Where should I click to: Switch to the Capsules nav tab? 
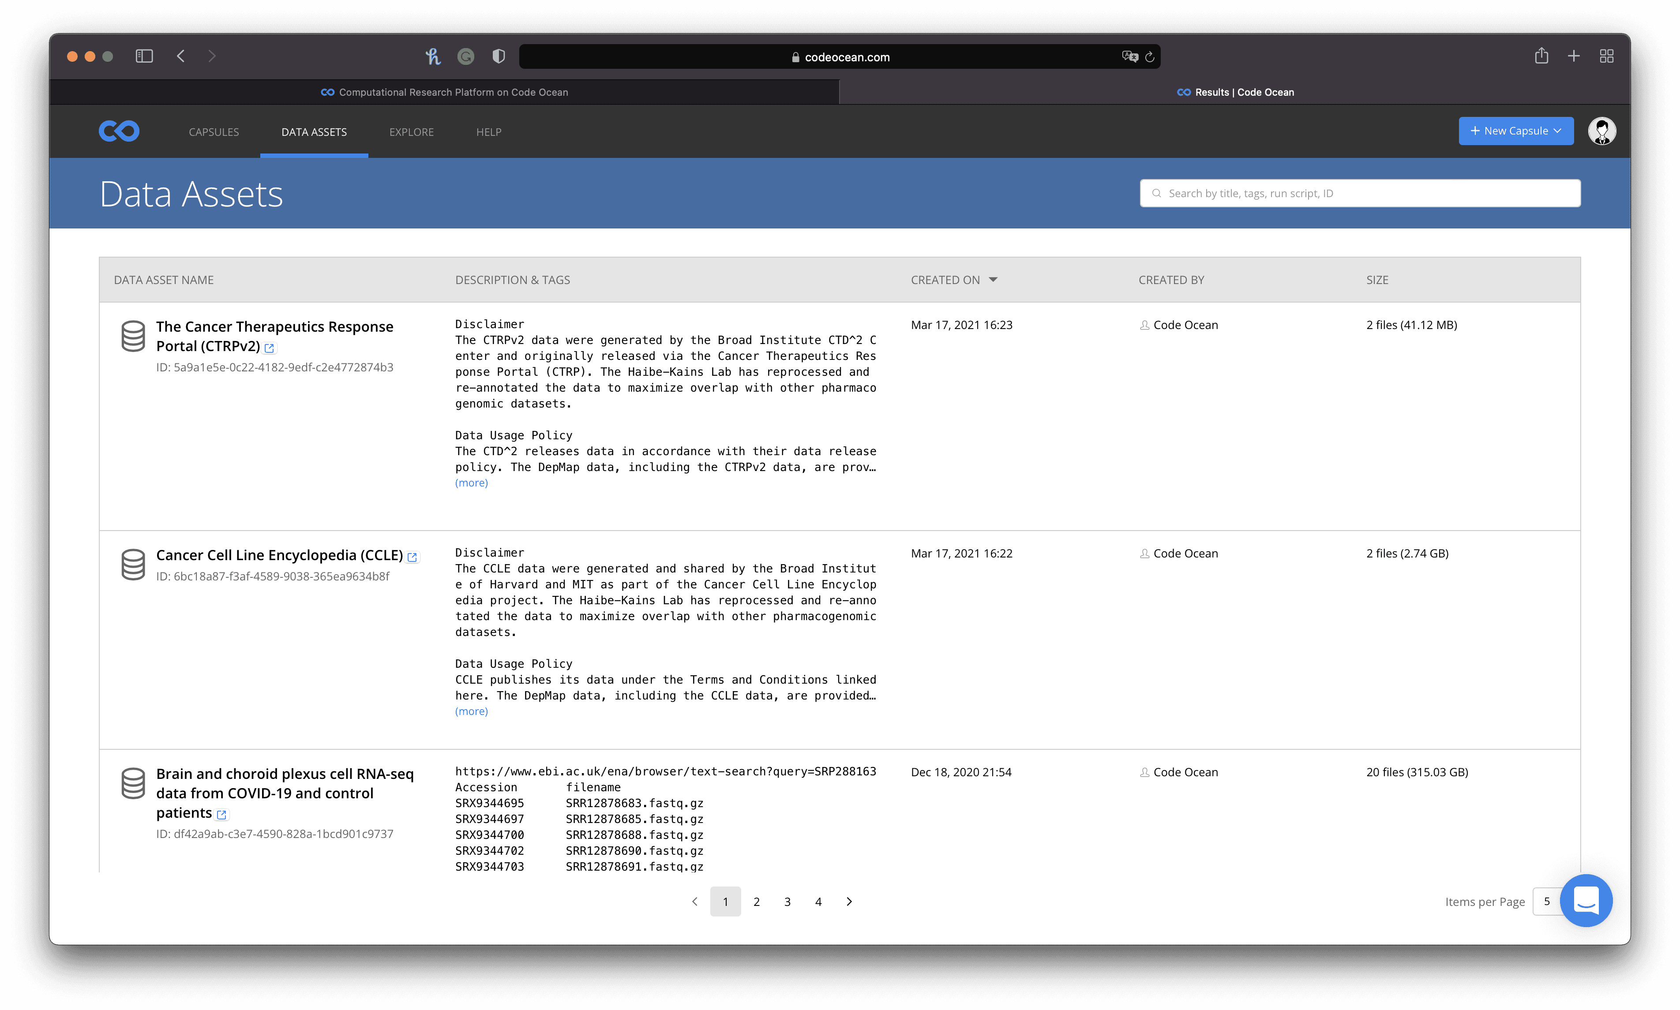pos(214,132)
